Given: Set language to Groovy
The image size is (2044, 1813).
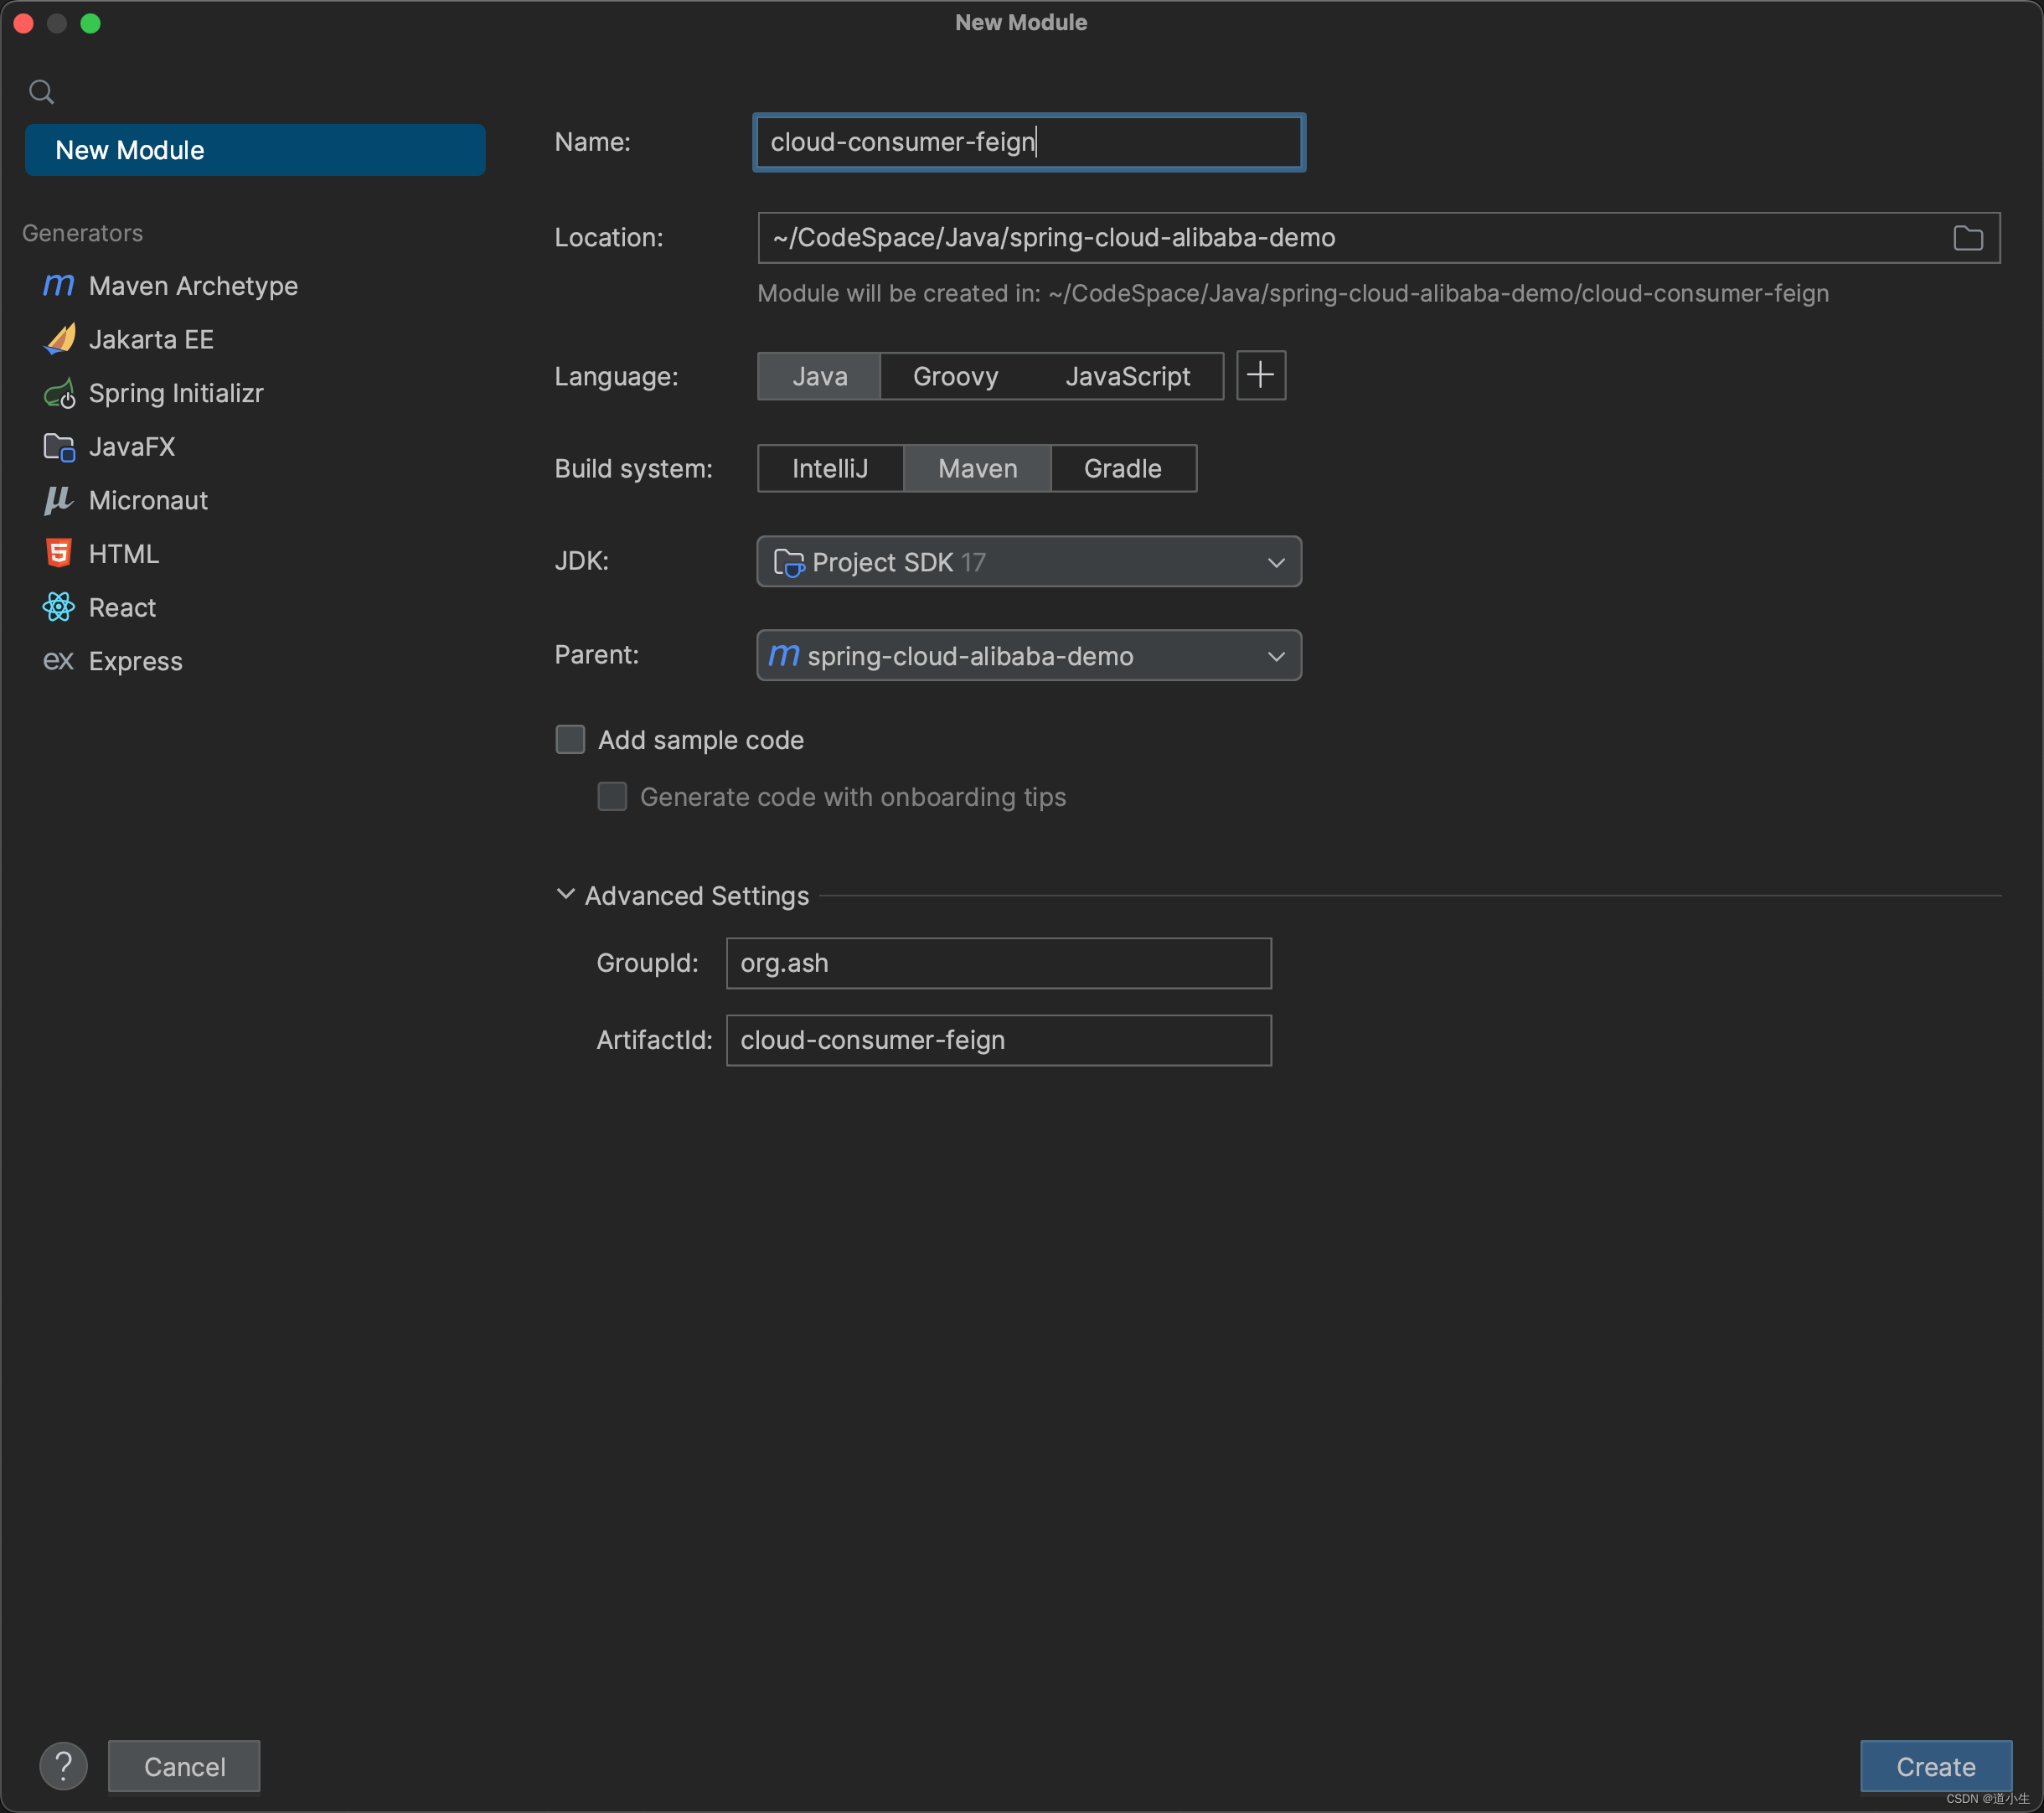Looking at the screenshot, I should (955, 377).
